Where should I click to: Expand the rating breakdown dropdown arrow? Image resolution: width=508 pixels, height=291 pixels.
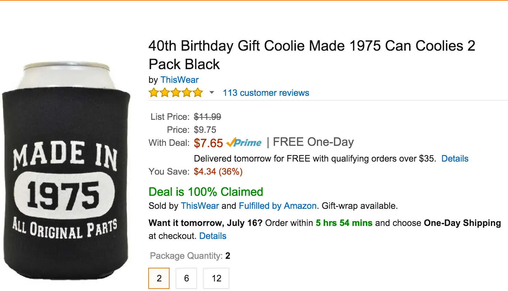tap(212, 92)
